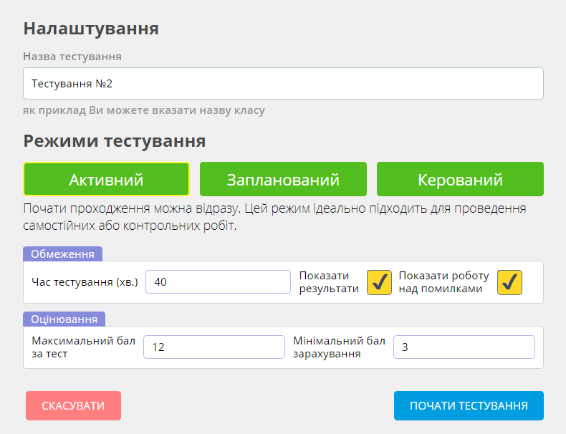566x434 pixels.
Task: Toggle the Показати роботу над помилками checkbox
Action: click(x=509, y=282)
